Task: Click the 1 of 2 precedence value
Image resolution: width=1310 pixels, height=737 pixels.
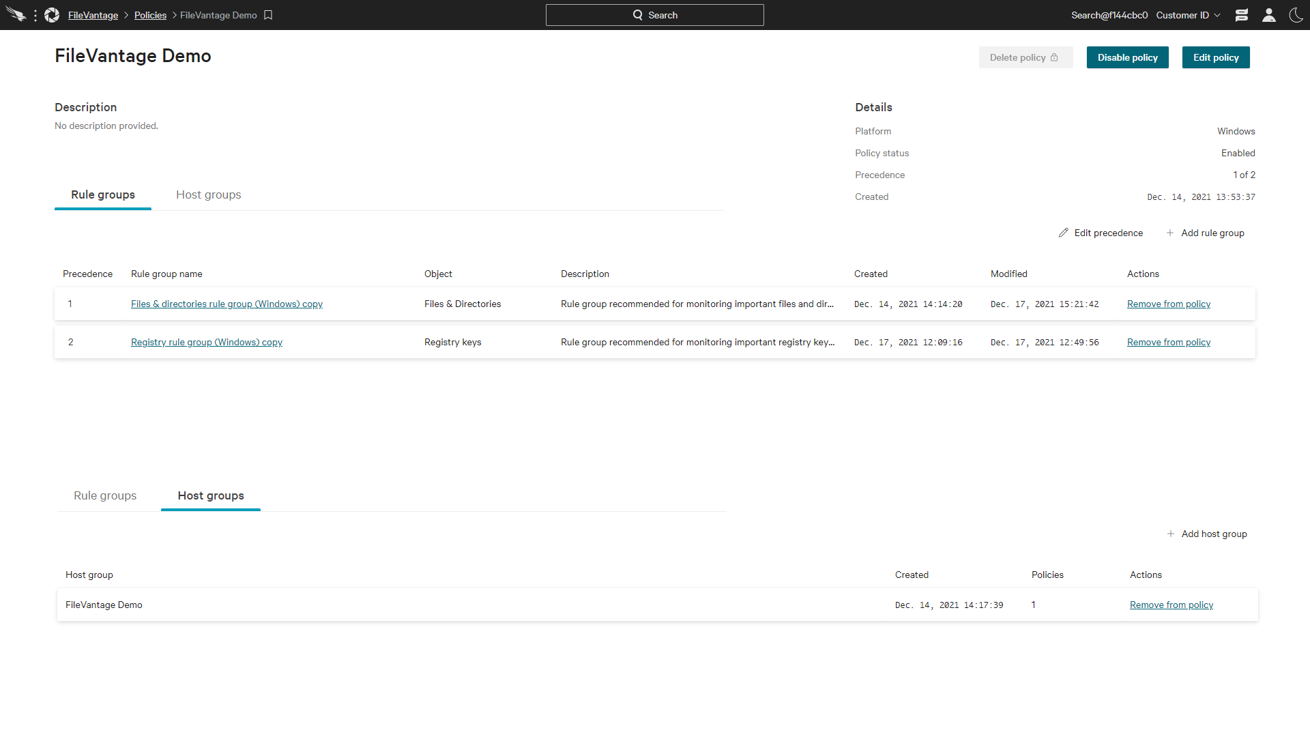Action: pos(1244,175)
